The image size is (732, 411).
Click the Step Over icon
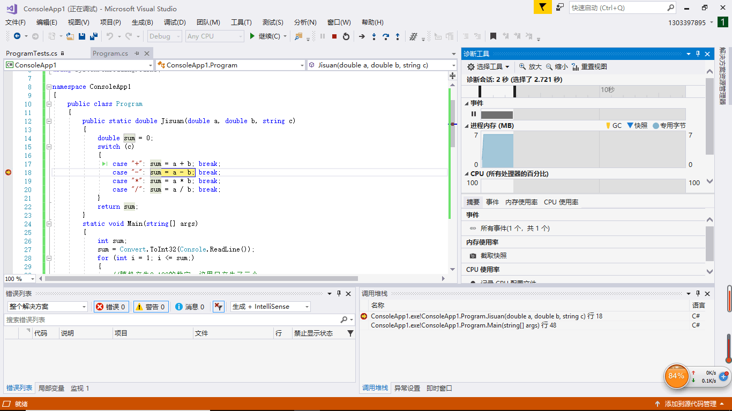tap(386, 36)
